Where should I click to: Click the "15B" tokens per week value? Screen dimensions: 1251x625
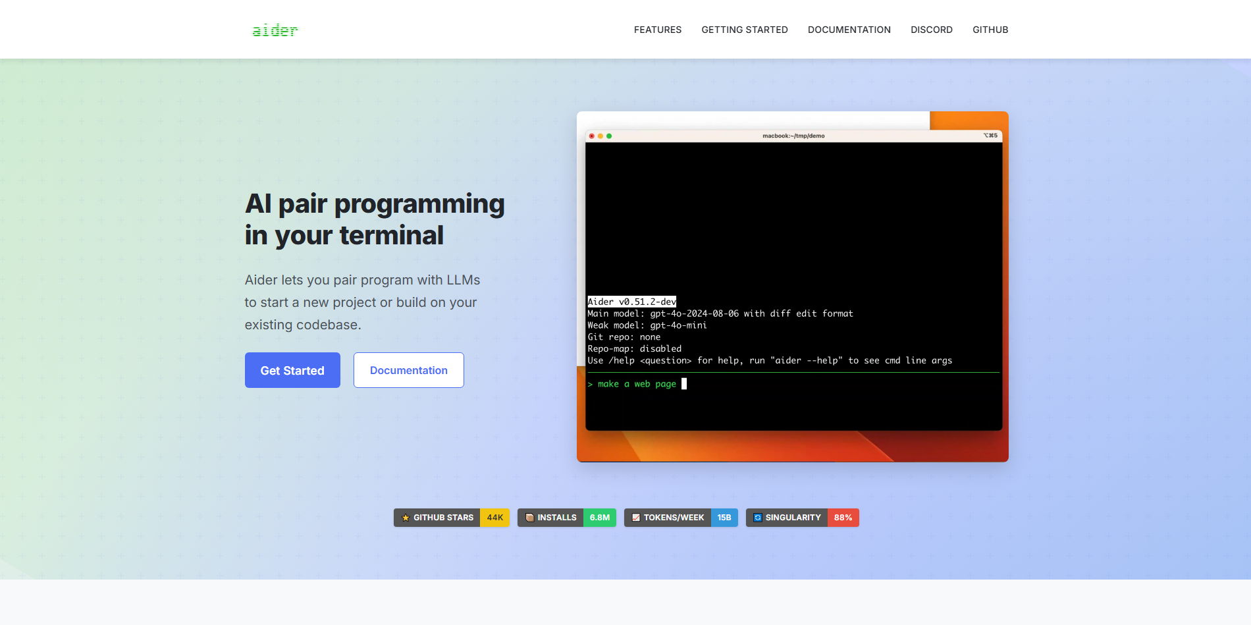[724, 518]
